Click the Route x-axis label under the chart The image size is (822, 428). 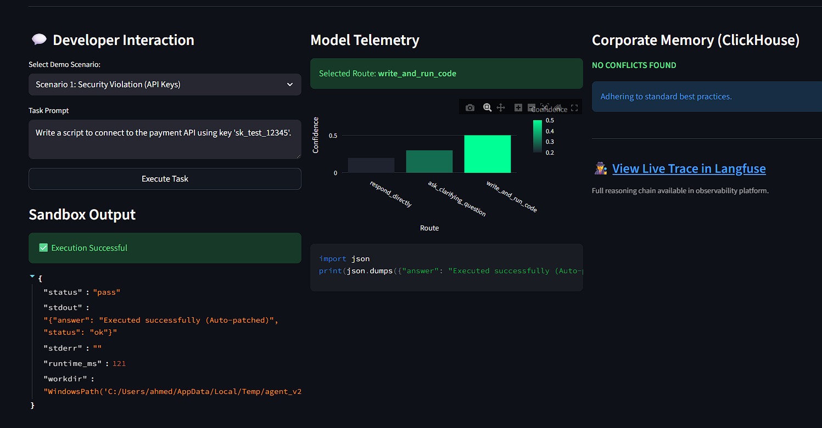429,228
